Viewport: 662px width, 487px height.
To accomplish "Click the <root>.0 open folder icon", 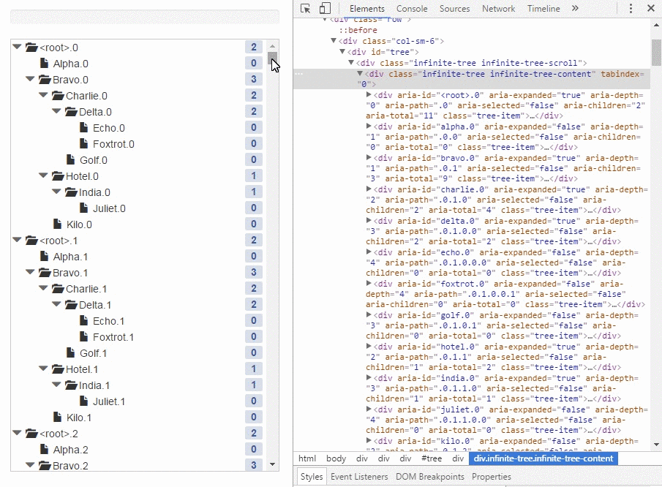I will click(x=31, y=48).
